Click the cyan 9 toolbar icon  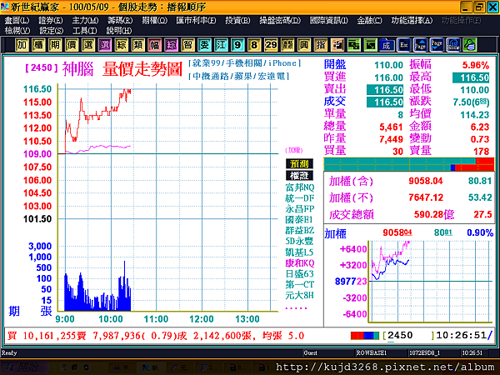(237, 45)
